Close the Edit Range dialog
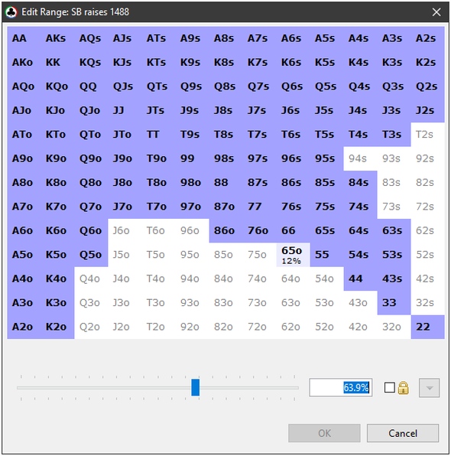The width and height of the screenshot is (451, 456). 436,12
